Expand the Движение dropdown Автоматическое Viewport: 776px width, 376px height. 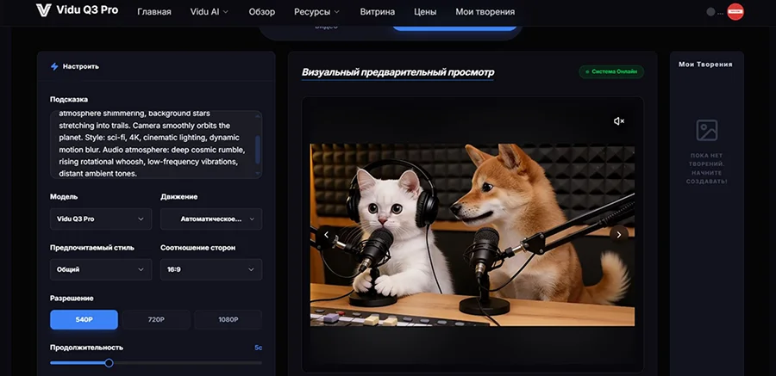coord(211,219)
